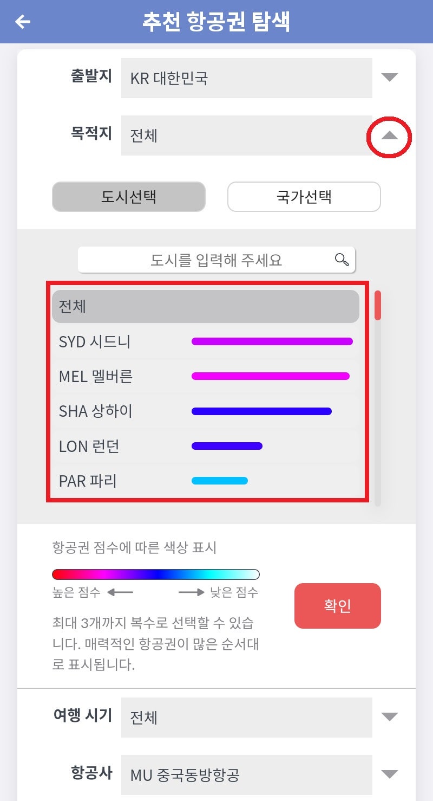Click the KR 대한민국 departure field

click(246, 77)
